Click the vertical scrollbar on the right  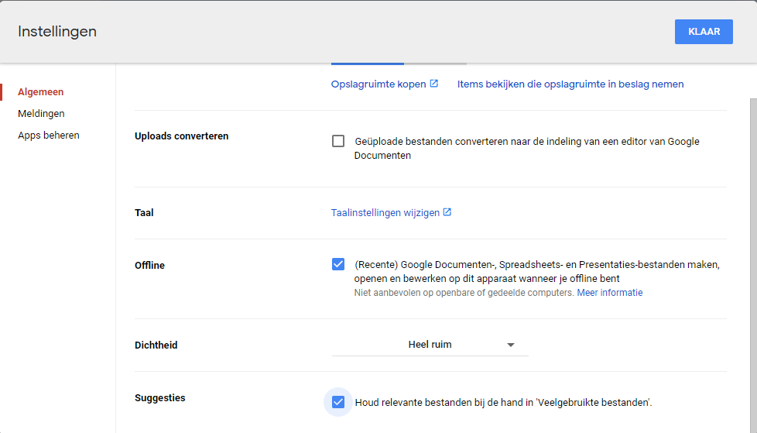(753, 266)
